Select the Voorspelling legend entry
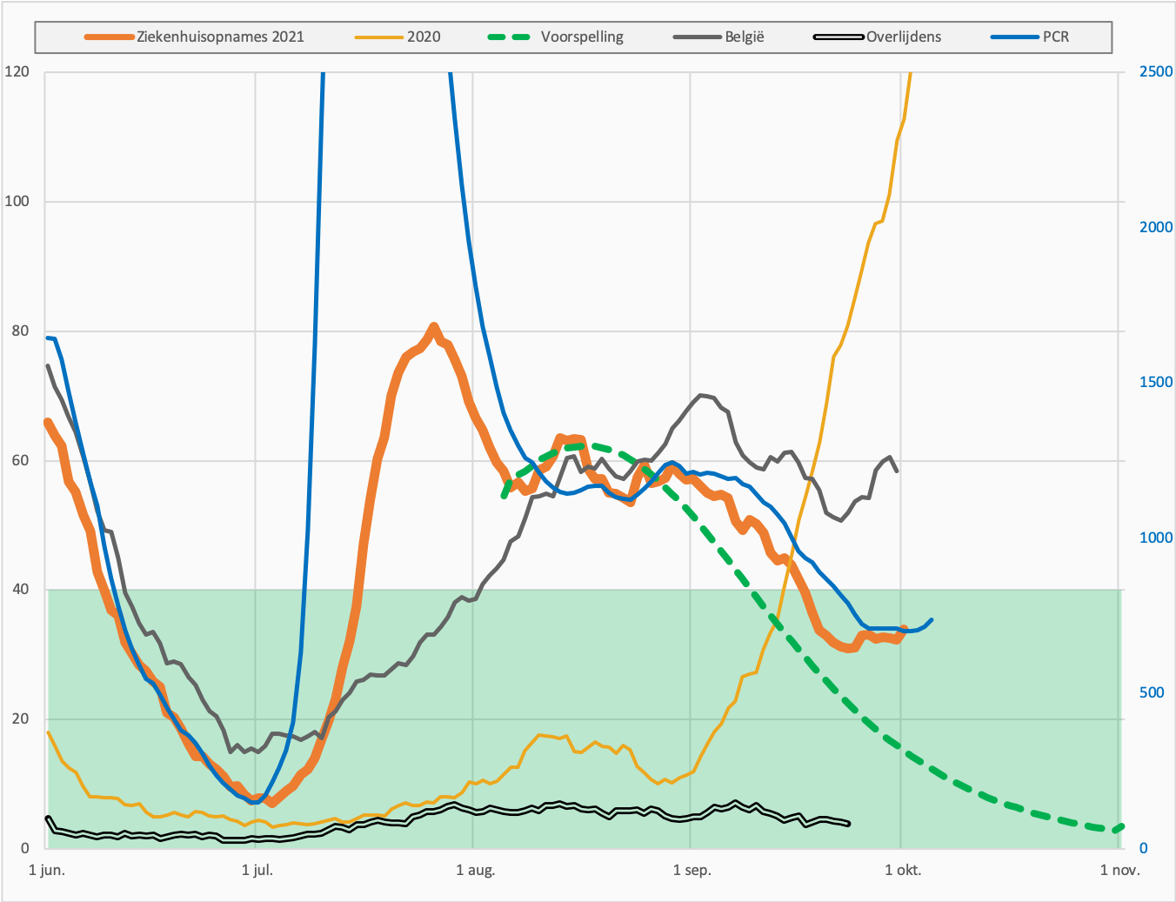1176x902 pixels. [x=556, y=37]
